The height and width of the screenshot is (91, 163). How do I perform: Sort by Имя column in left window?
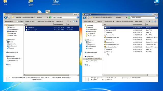tap(38, 24)
